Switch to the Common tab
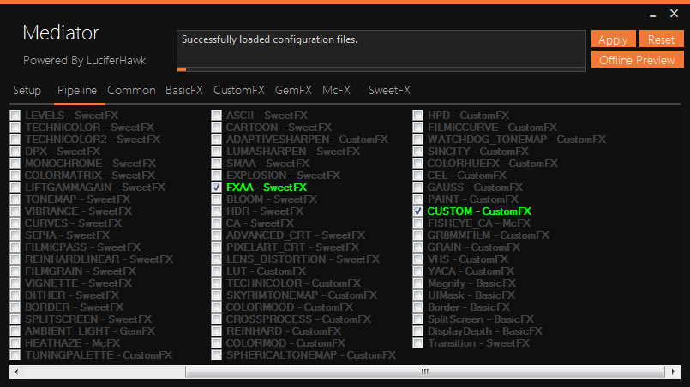Image resolution: width=690 pixels, height=387 pixels. coord(131,91)
